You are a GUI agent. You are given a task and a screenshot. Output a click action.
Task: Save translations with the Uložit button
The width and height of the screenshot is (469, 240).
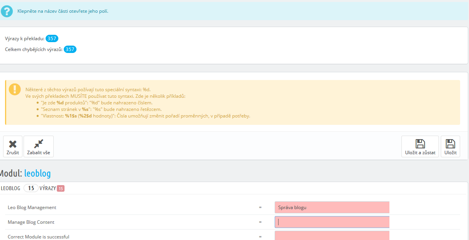450,146
